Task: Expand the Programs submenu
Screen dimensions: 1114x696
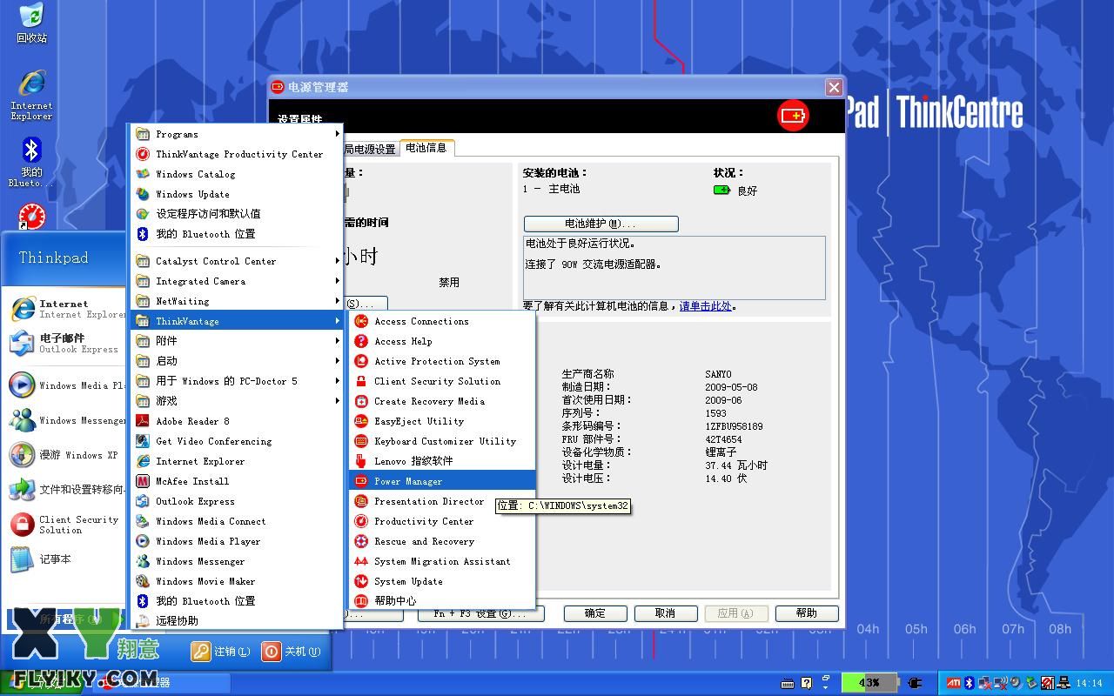Action: click(x=235, y=134)
